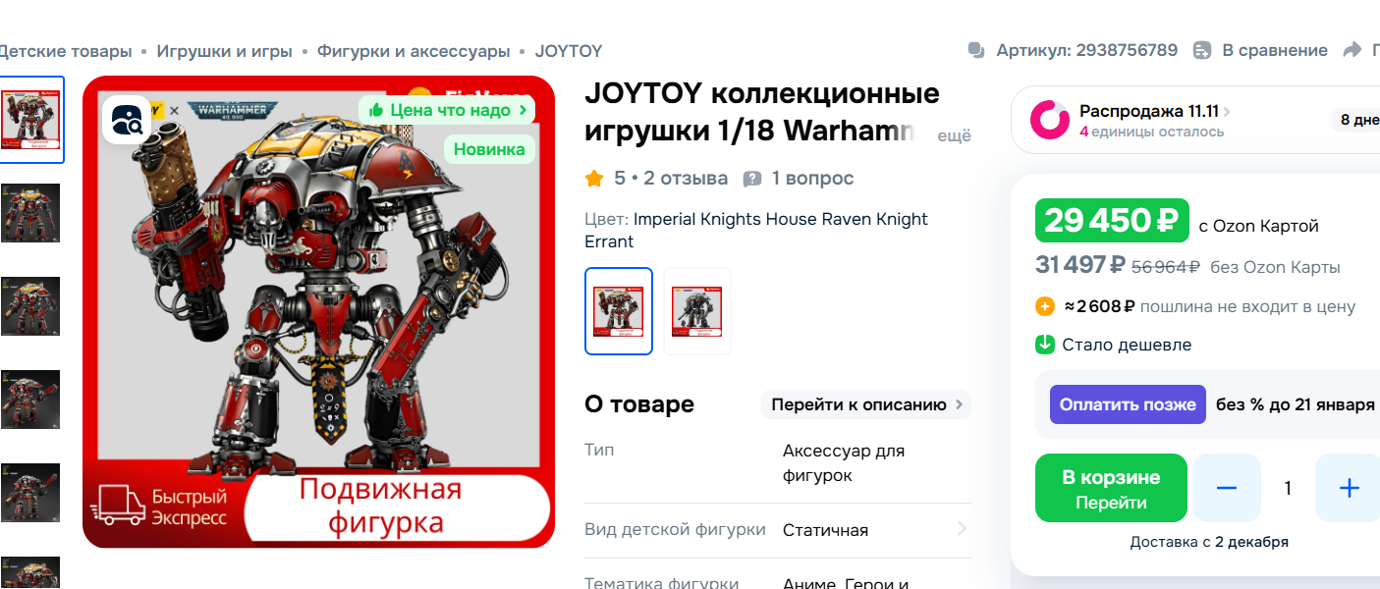Image resolution: width=1380 pixels, height=589 pixels.
Task: Select the red House Raven color variant
Action: pos(619,311)
